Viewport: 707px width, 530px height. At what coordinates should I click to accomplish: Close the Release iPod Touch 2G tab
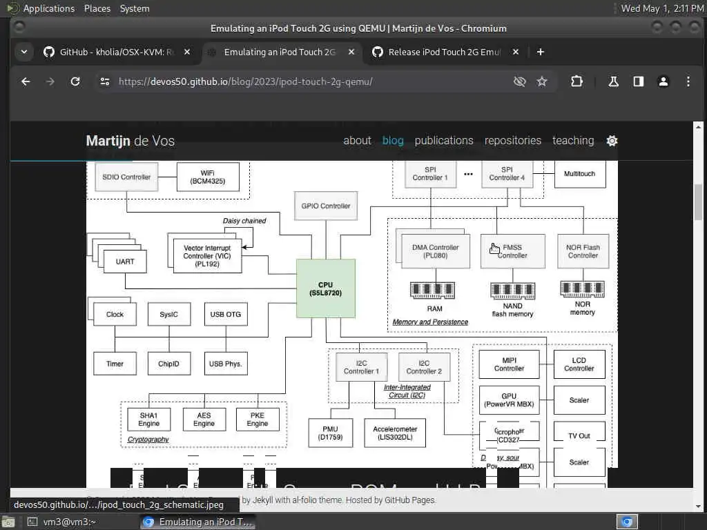[516, 52]
